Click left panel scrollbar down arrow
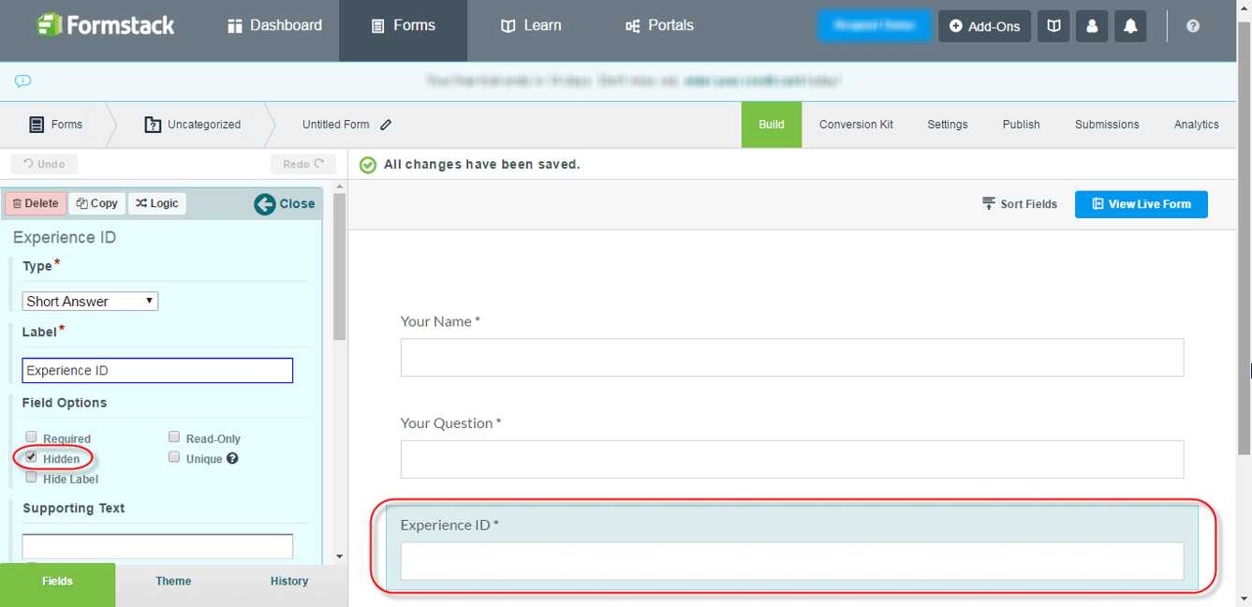The image size is (1252, 607). 339,556
